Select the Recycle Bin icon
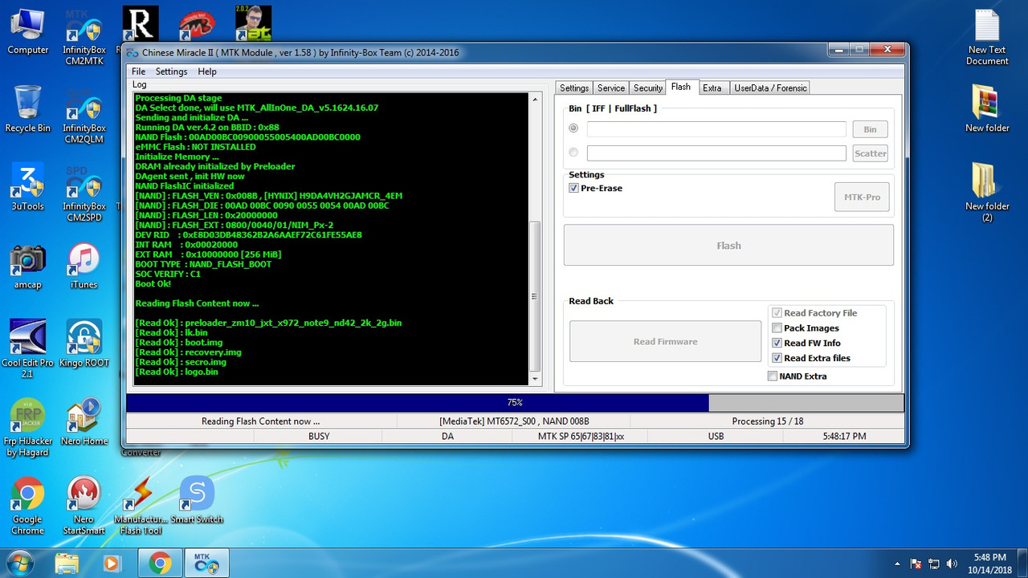 coord(28,110)
